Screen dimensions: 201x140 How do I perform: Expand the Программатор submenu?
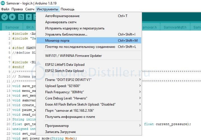tap(89, 125)
